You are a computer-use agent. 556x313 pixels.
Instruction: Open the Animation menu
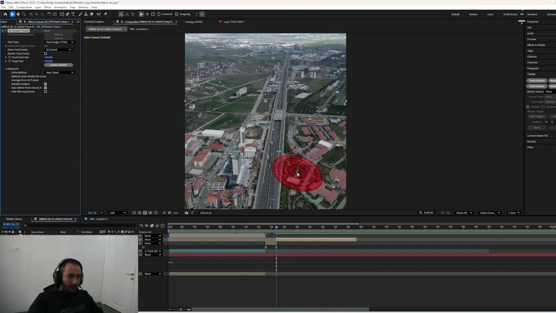(60, 7)
